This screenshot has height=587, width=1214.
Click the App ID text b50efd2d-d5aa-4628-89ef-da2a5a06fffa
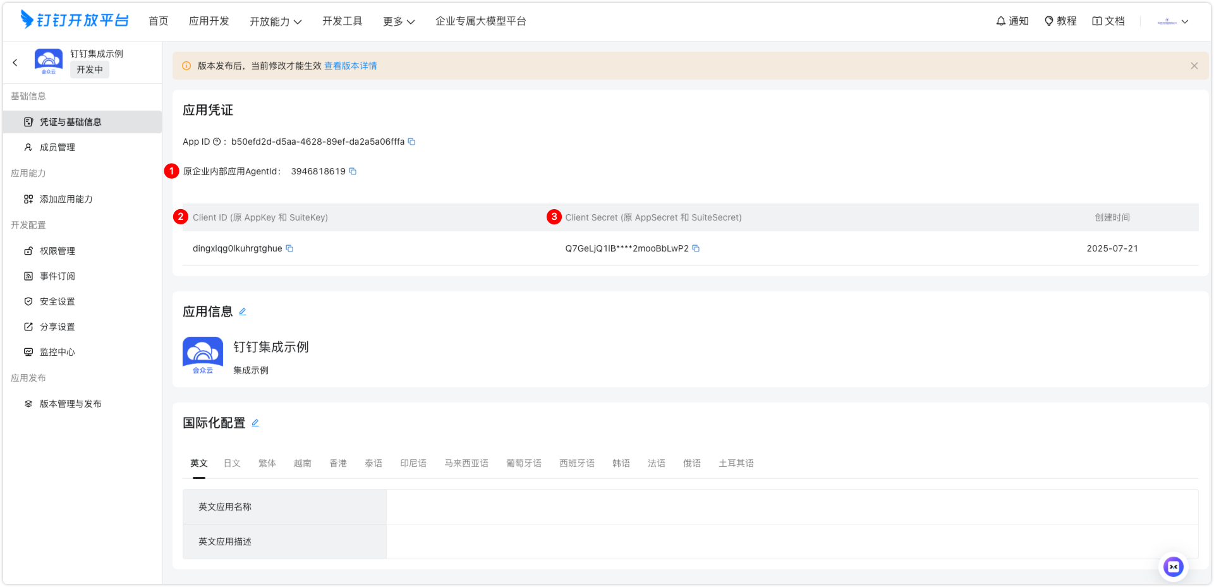(318, 142)
